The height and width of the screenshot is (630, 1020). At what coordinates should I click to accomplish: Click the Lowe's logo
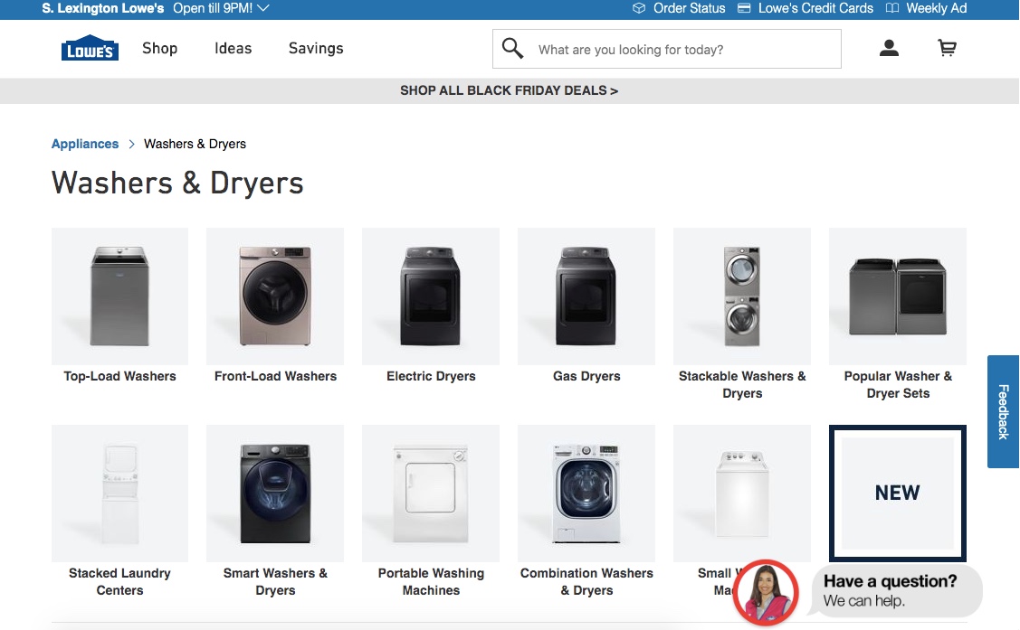click(x=90, y=48)
